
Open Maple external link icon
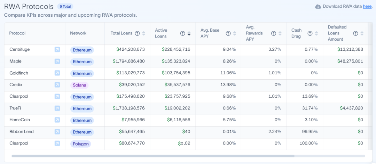57,61
